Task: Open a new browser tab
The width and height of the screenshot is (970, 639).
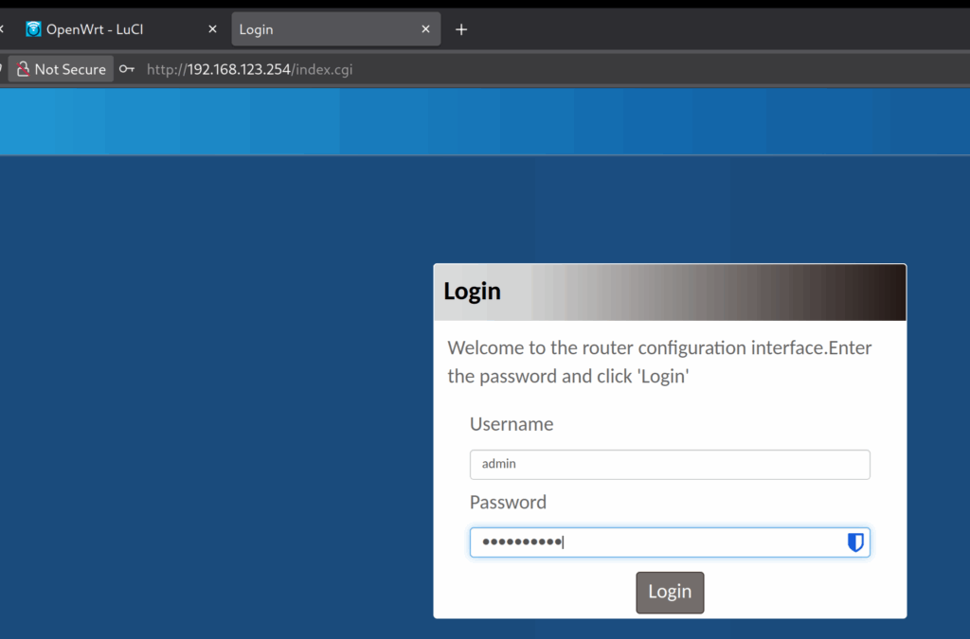Action: pyautogui.click(x=461, y=29)
